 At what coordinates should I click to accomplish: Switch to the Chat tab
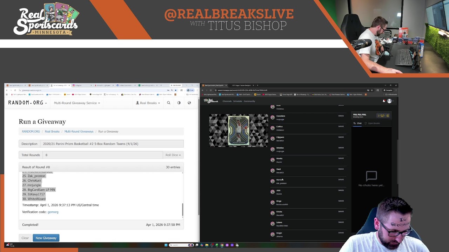357,123
